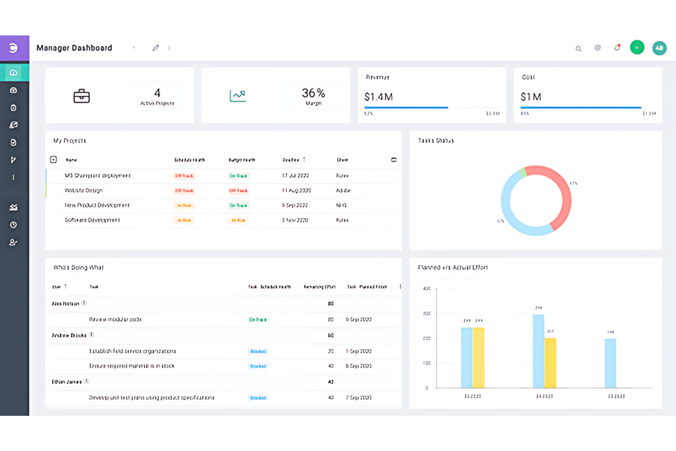Toggle the Deadline column sort arrow

point(304,159)
